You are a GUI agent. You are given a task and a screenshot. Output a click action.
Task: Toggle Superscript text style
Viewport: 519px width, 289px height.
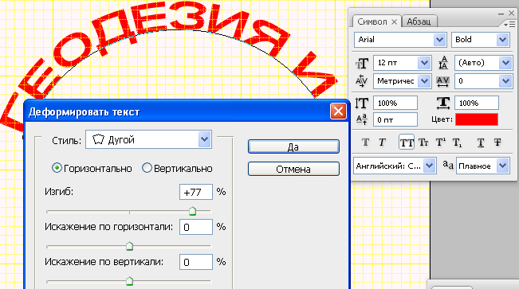pyautogui.click(x=441, y=143)
